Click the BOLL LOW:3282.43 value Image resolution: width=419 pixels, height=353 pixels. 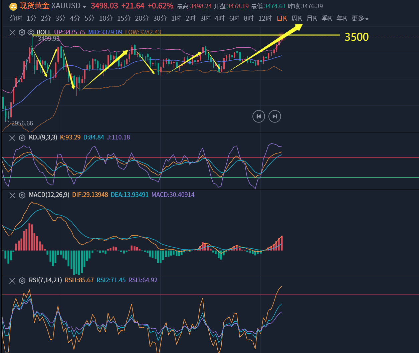(143, 32)
